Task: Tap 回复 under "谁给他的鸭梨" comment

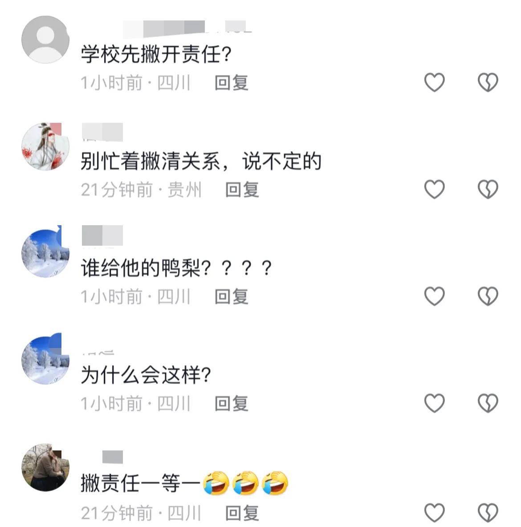Action: click(232, 296)
